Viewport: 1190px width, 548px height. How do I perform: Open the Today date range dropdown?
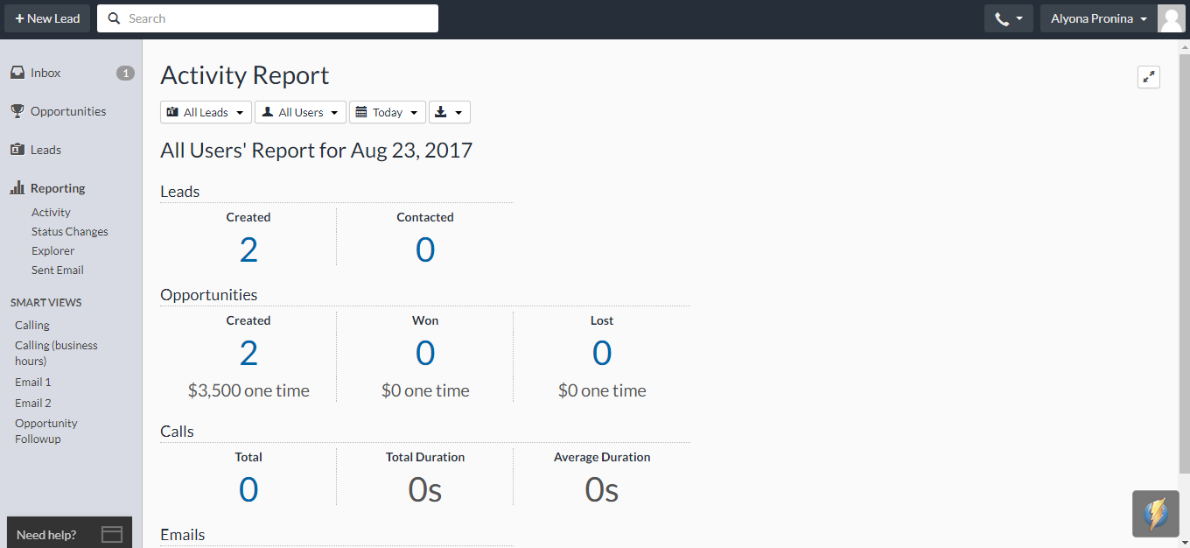(387, 111)
